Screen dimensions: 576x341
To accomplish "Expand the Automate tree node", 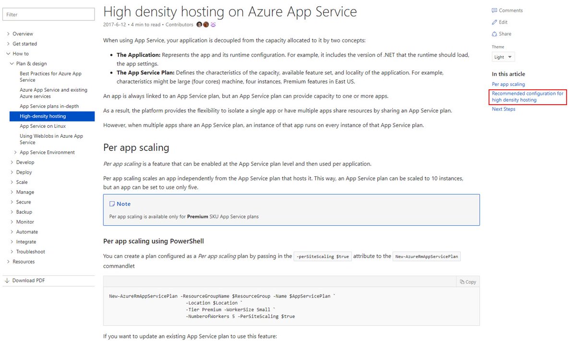I will click(12, 232).
